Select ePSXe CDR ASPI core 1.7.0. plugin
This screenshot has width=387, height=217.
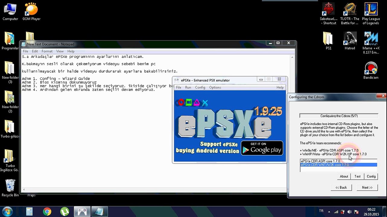[x=338, y=161]
